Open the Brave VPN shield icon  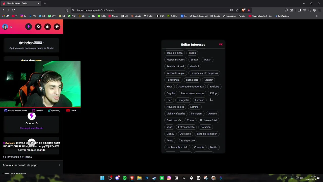pyautogui.click(x=314, y=10)
